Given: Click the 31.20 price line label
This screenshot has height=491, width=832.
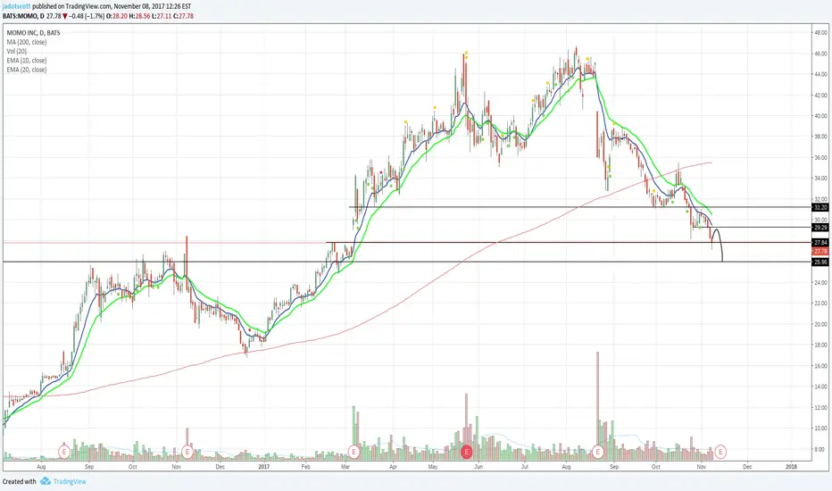Looking at the screenshot, I should coord(820,207).
